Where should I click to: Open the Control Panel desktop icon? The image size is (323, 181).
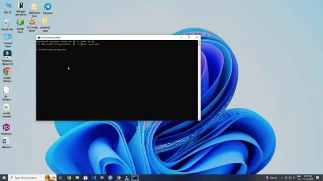click(8, 41)
